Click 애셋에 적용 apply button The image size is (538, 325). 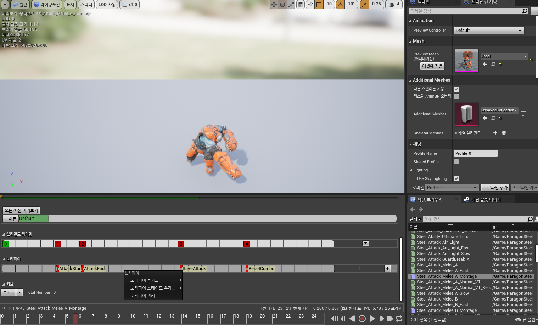tap(432, 66)
